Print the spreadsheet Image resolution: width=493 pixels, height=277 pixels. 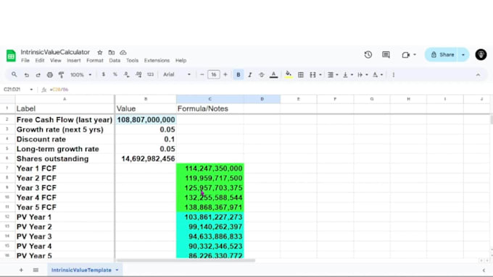[x=50, y=74]
